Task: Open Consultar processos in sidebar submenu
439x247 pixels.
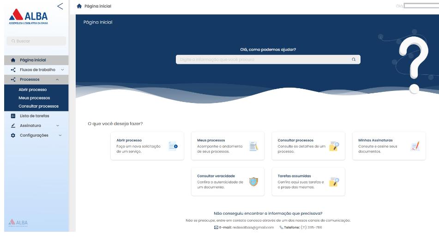Action: [x=38, y=106]
